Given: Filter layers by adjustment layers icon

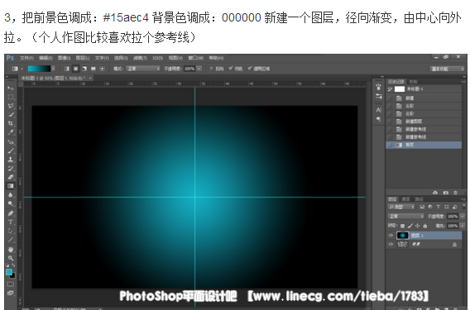Looking at the screenshot, I should [x=430, y=207].
